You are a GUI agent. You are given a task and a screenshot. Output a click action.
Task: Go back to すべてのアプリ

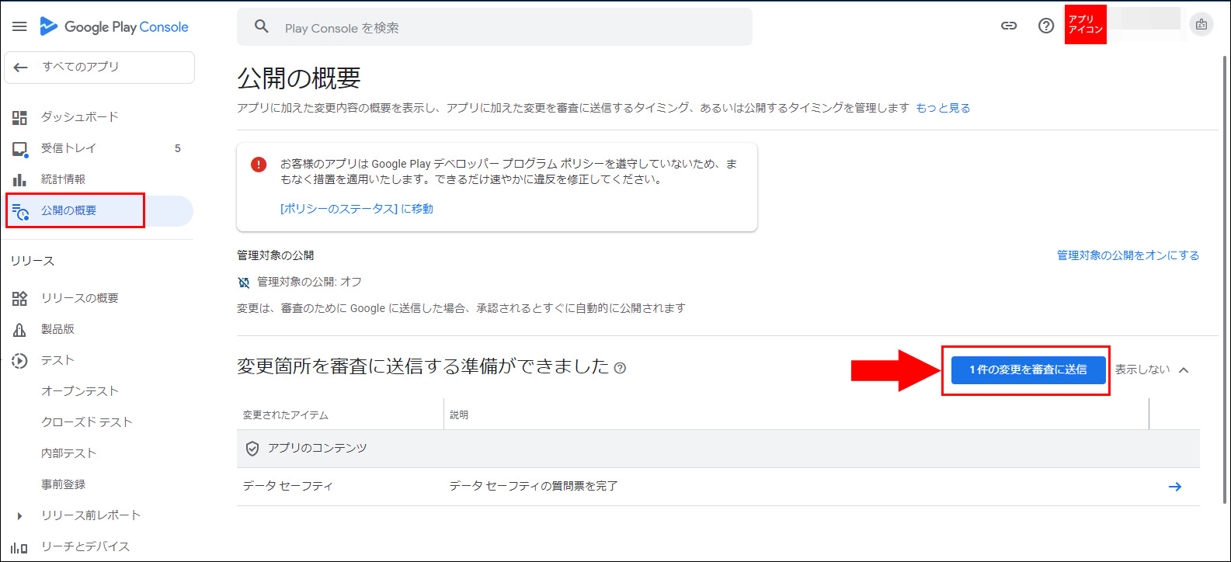99,68
